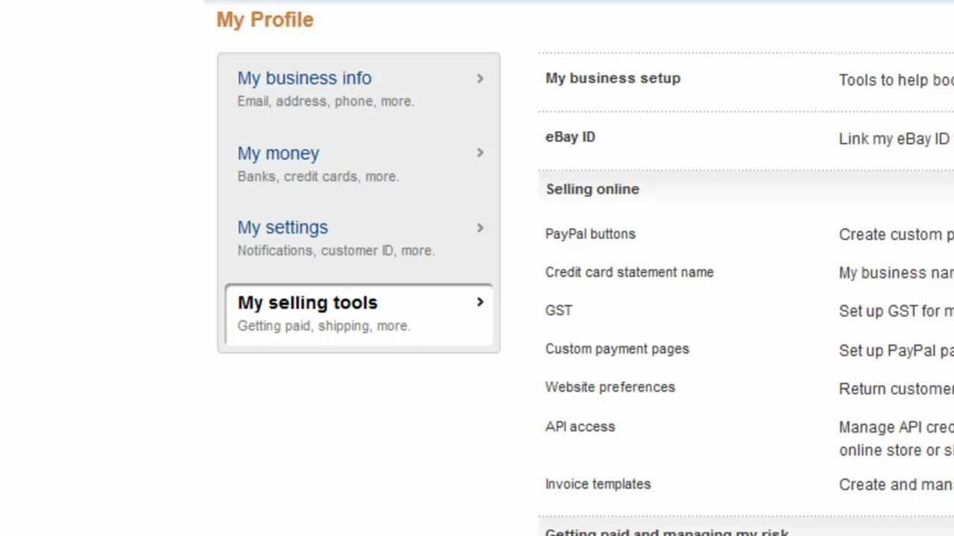Image resolution: width=954 pixels, height=536 pixels.
Task: Click the My business setup row
Action: (613, 78)
